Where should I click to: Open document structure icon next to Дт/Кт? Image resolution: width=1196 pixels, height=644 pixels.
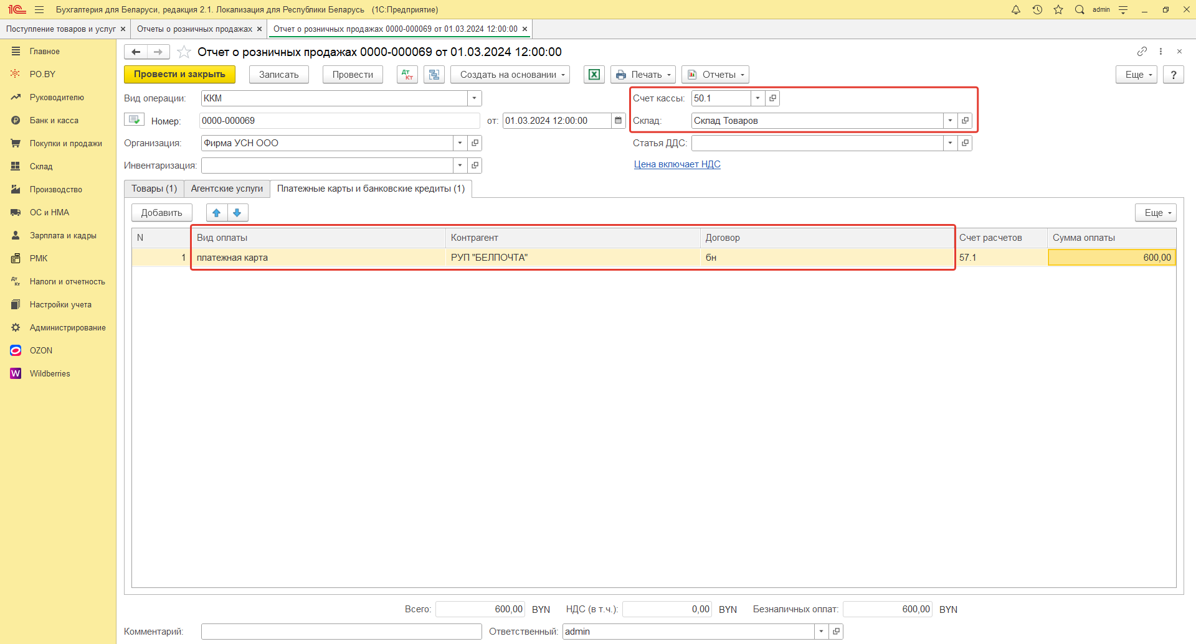(434, 75)
